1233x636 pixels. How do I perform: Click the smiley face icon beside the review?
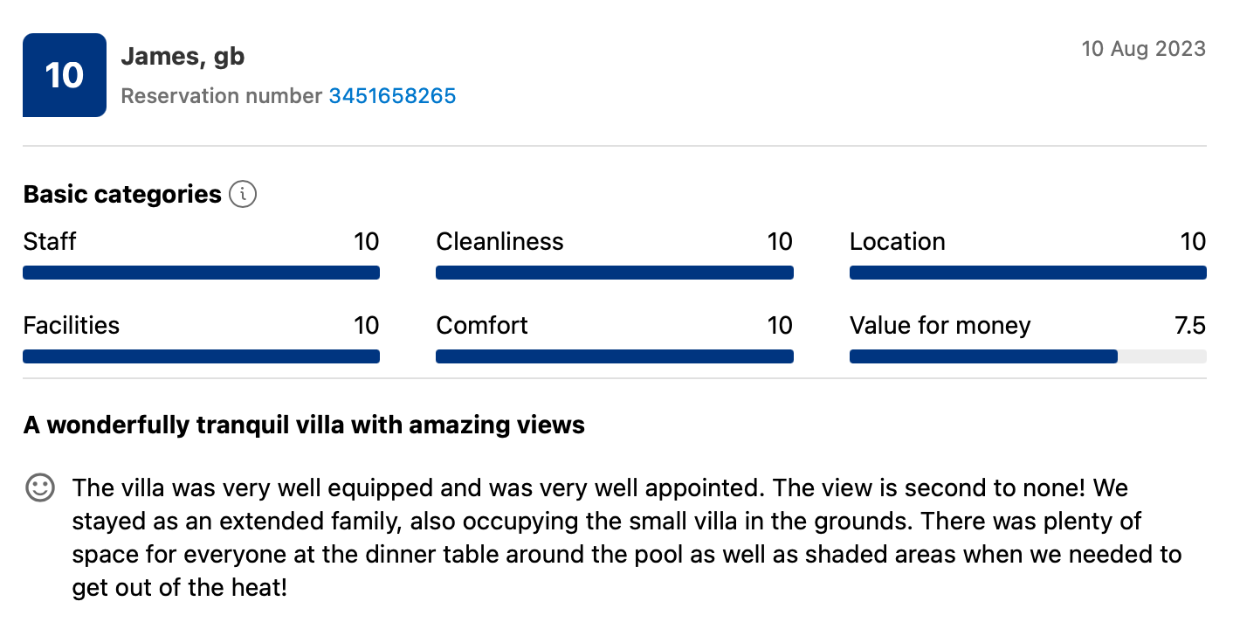[40, 487]
